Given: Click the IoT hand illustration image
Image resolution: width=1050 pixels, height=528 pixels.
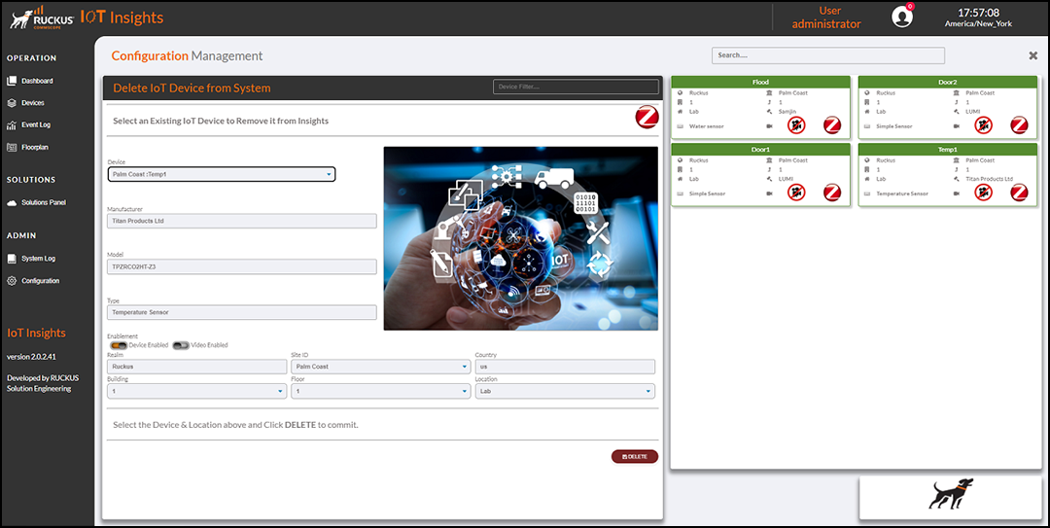Looking at the screenshot, I should [521, 238].
